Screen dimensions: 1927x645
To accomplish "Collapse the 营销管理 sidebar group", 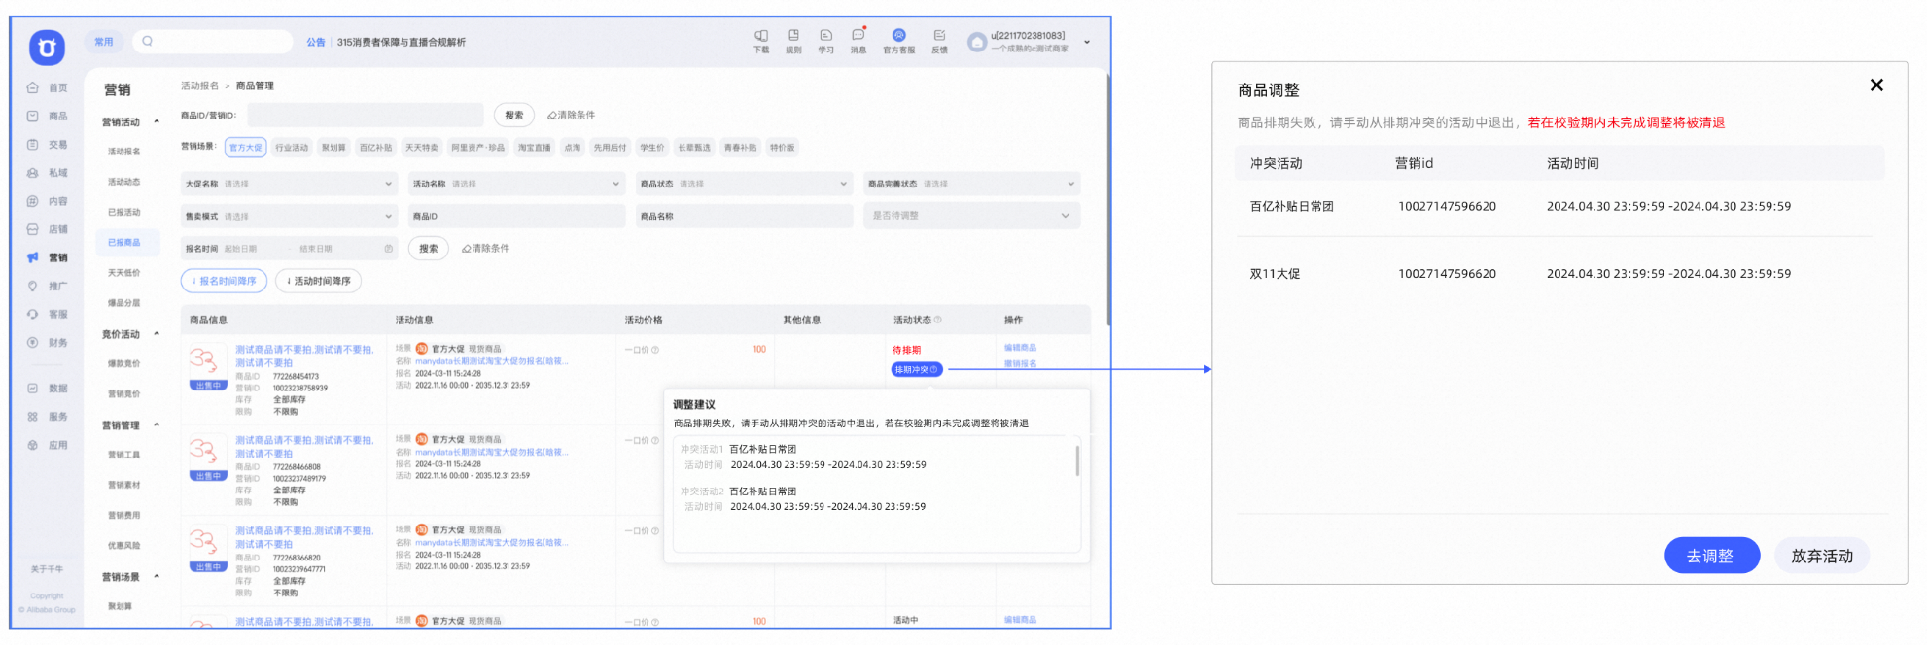I will 157,425.
